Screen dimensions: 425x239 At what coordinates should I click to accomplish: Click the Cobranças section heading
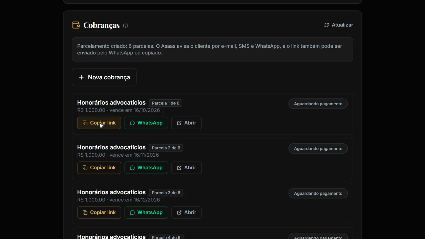(x=101, y=25)
